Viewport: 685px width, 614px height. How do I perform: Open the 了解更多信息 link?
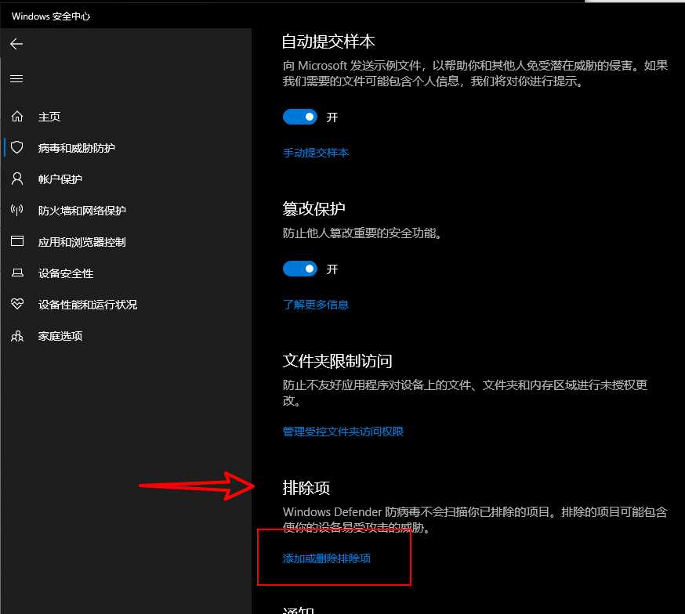[316, 305]
